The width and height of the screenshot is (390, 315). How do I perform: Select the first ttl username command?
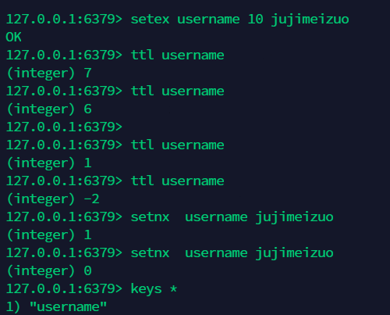177,55
